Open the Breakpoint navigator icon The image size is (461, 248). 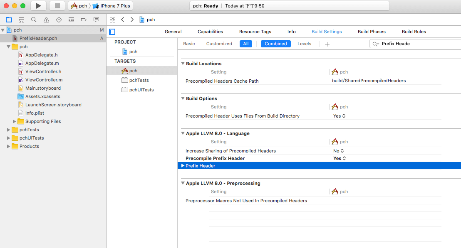click(84, 20)
